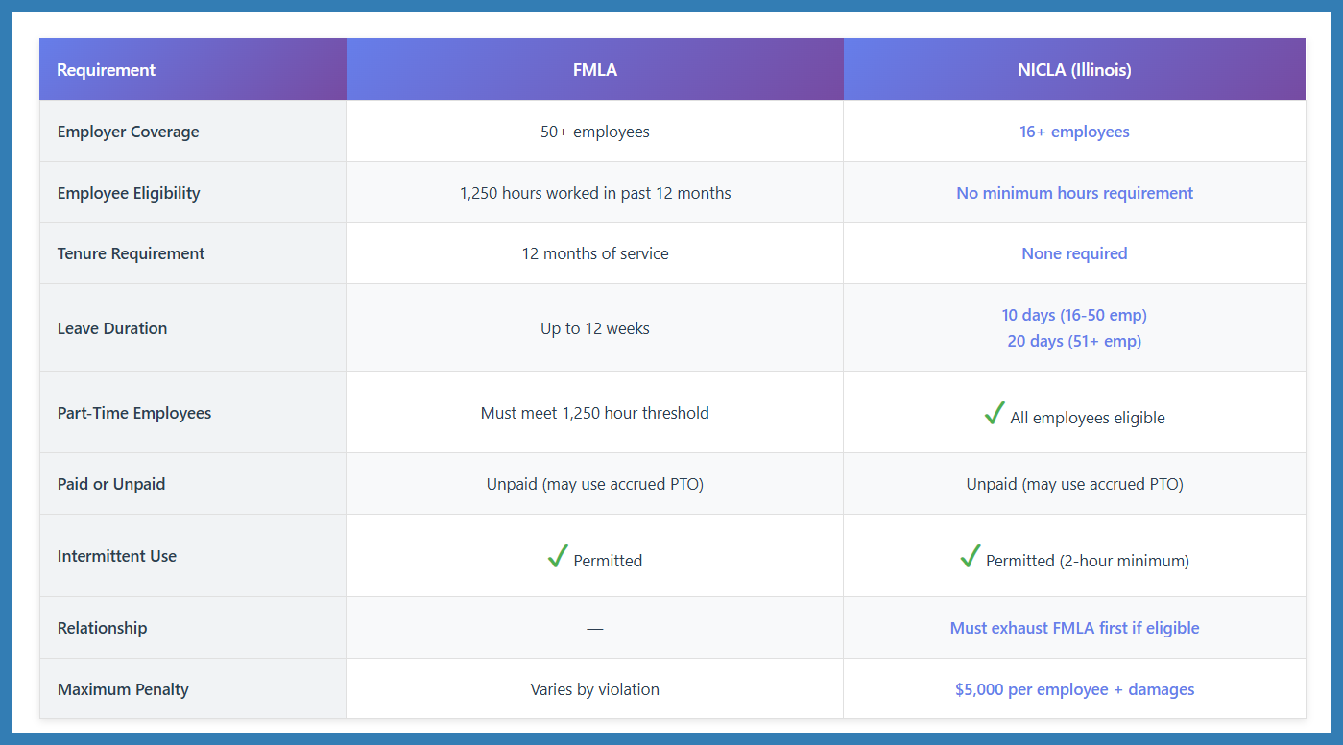Click the 10 days (16-50 emp) text

(x=1074, y=315)
